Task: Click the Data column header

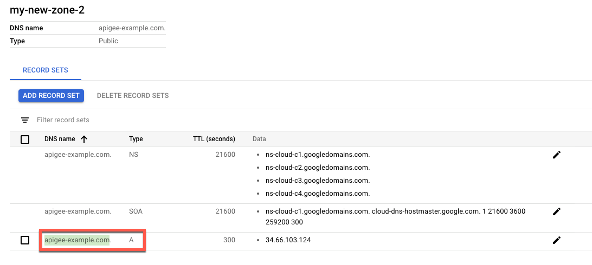Action: click(259, 139)
